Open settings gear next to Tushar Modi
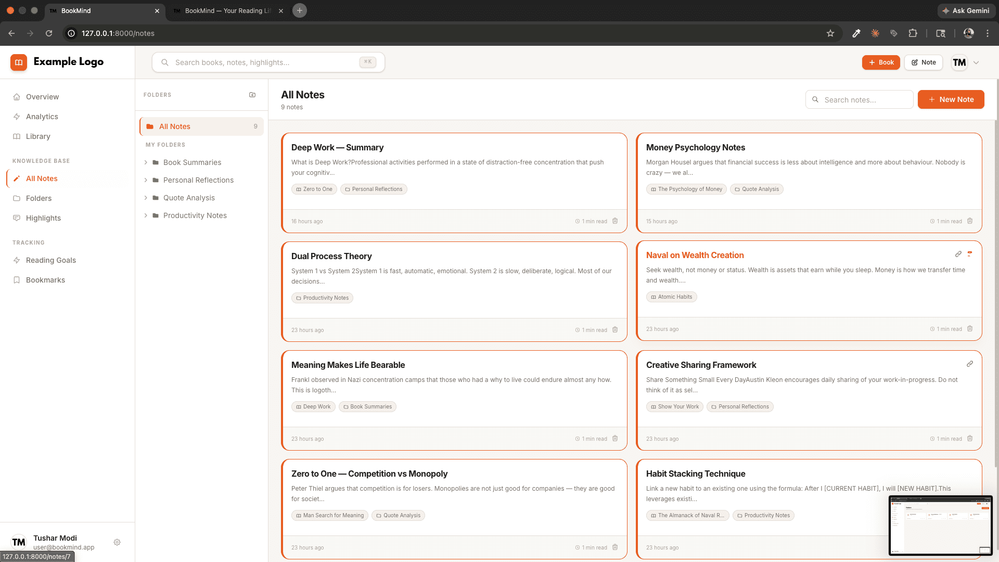This screenshot has width=999, height=562. coord(117,542)
